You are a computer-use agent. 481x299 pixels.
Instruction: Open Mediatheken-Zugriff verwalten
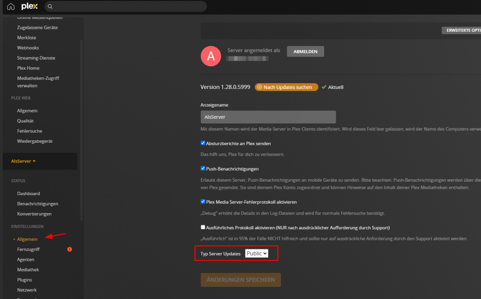pos(38,82)
